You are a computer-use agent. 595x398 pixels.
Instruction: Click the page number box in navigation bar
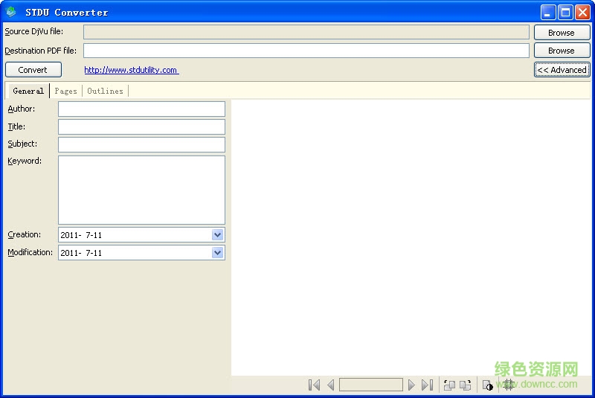[x=370, y=385]
